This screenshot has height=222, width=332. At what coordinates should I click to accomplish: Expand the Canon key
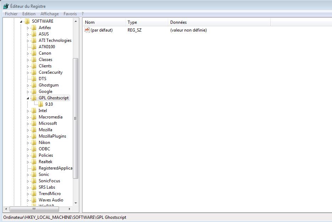point(28,54)
